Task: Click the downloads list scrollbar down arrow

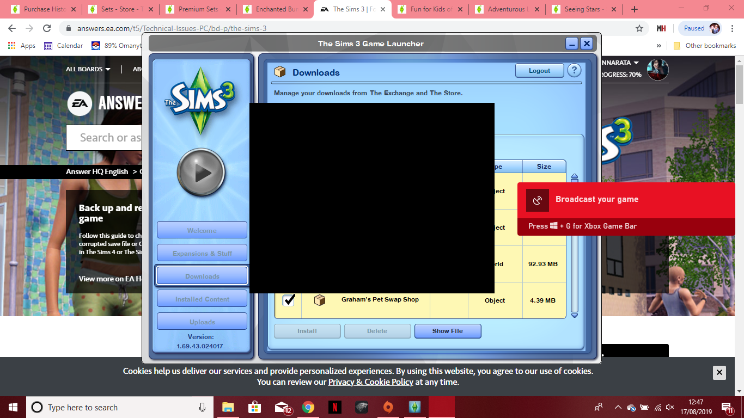Action: click(574, 315)
